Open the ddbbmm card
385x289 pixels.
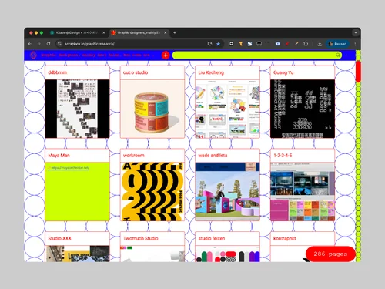(x=77, y=102)
